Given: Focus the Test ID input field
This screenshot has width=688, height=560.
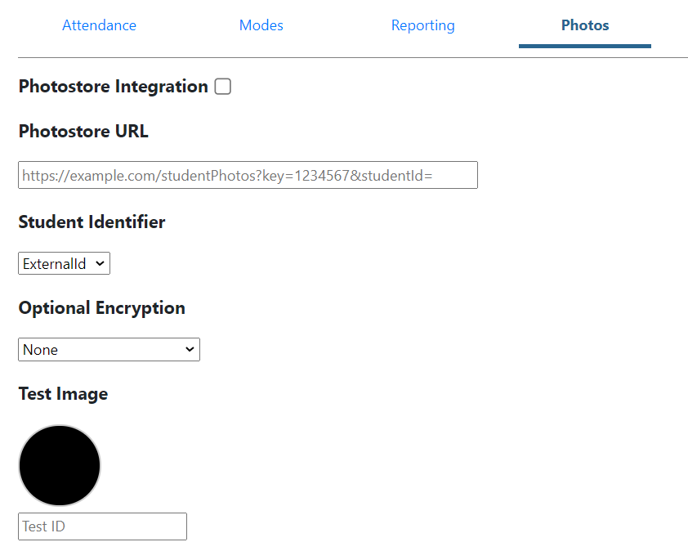Looking at the screenshot, I should click(102, 526).
